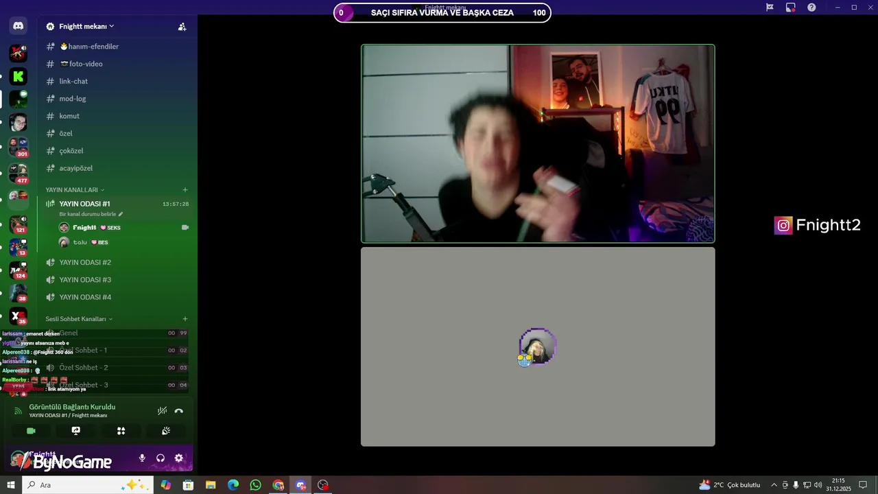878x494 pixels.
Task: Open the soundboard button in voice panel
Action: (166, 431)
